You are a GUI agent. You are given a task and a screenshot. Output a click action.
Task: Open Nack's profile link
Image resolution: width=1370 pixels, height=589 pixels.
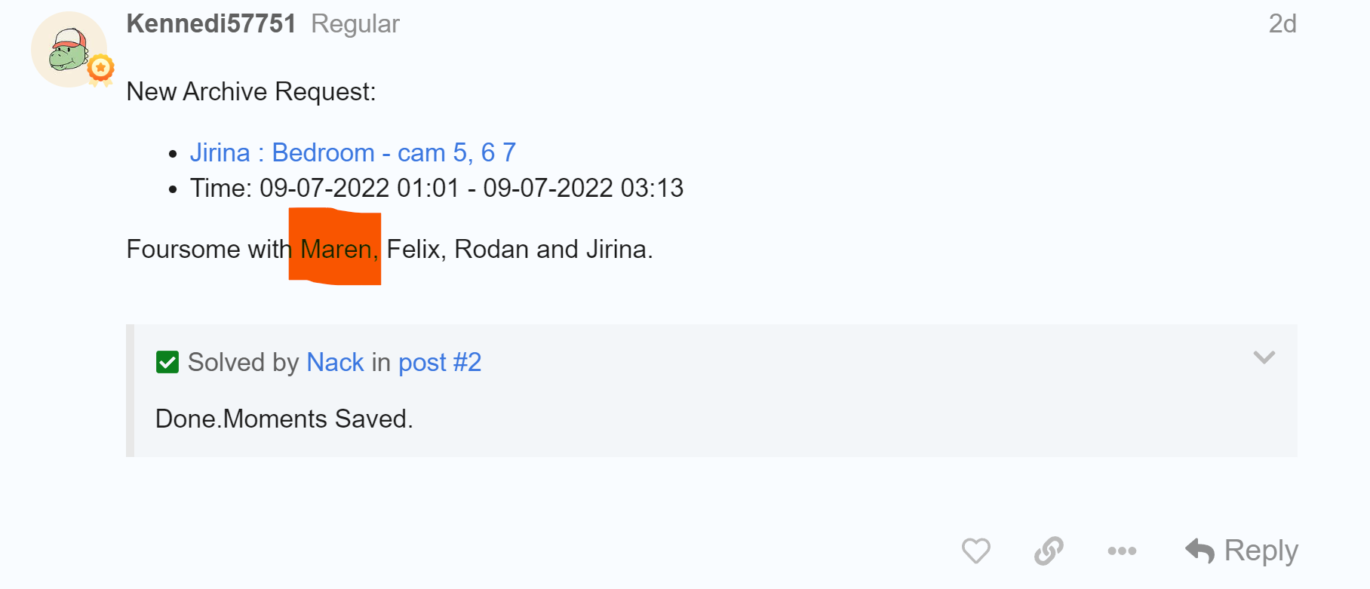click(x=335, y=363)
